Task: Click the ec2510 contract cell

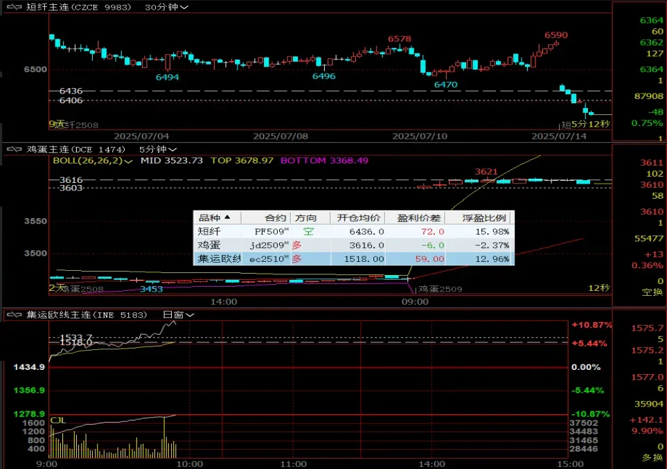Action: (x=269, y=259)
